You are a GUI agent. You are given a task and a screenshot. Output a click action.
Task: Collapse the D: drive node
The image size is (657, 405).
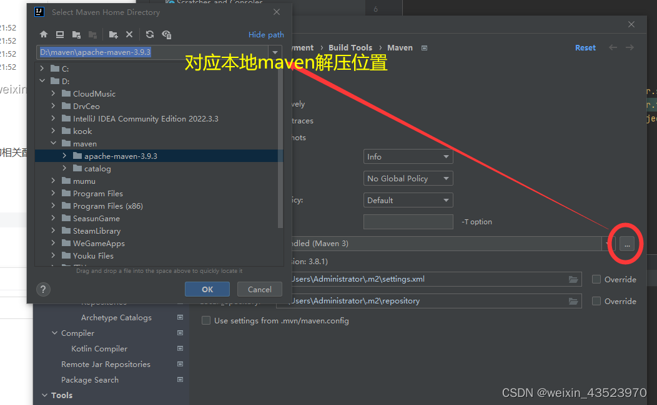click(x=42, y=80)
